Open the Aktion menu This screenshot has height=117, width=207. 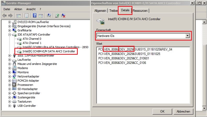18,9
